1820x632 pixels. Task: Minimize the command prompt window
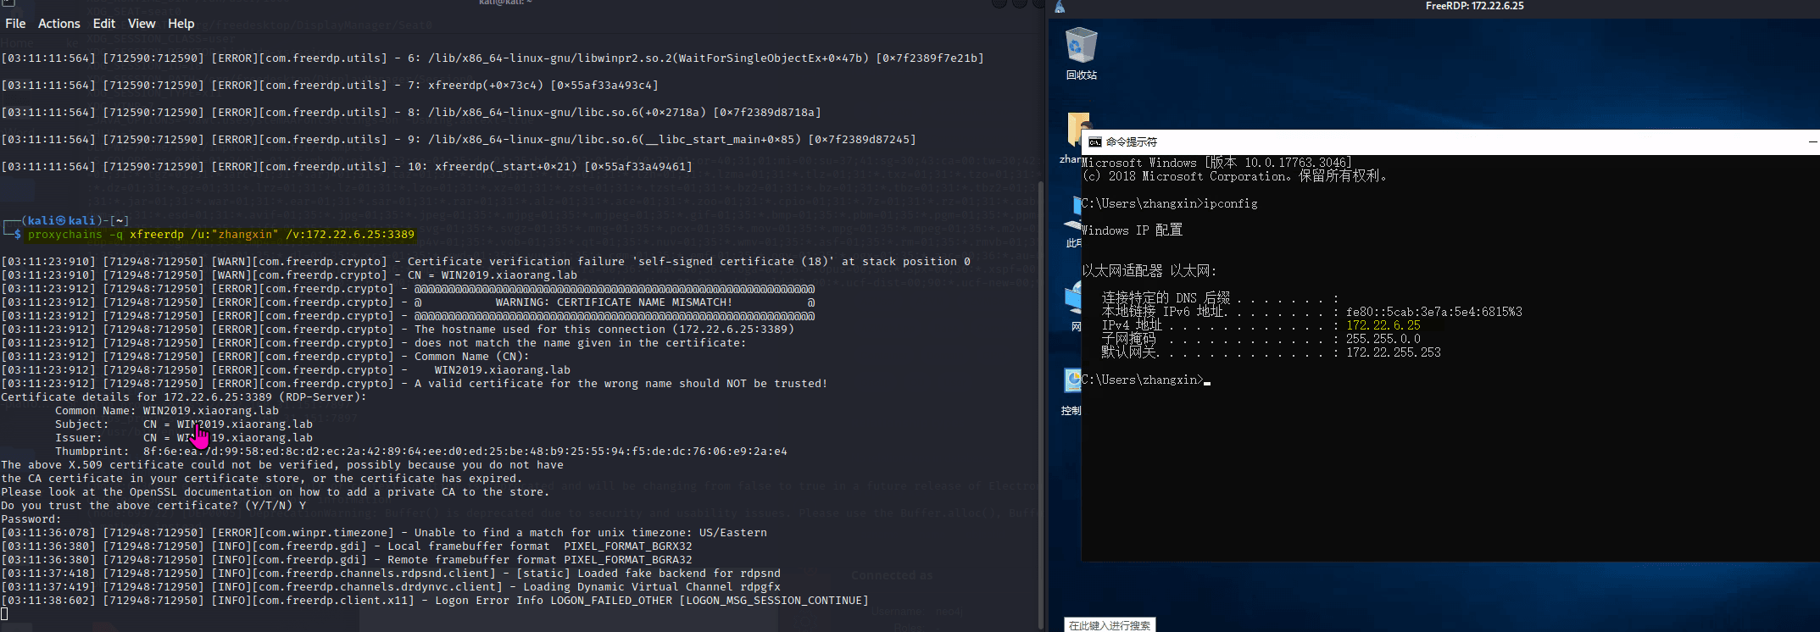(1812, 142)
